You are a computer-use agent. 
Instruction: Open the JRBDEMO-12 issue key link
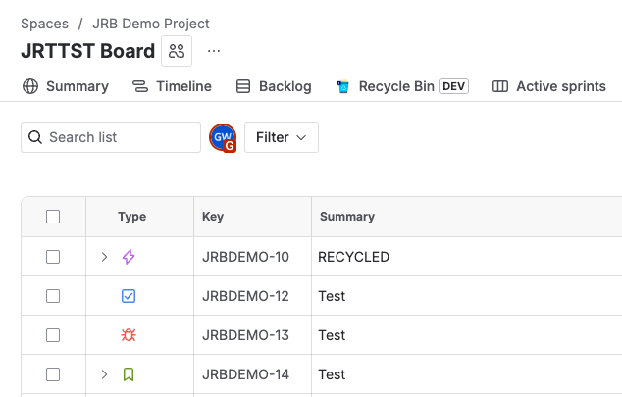coord(245,296)
